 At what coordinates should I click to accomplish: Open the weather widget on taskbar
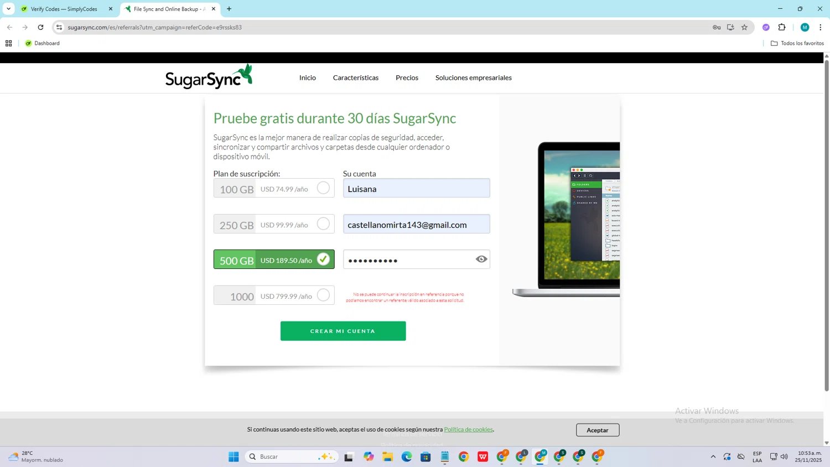[x=36, y=456]
